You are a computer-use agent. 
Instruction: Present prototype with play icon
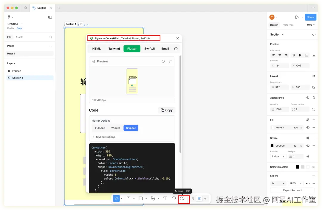297,17
